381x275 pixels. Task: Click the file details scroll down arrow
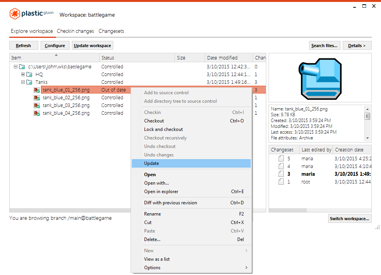click(367, 138)
